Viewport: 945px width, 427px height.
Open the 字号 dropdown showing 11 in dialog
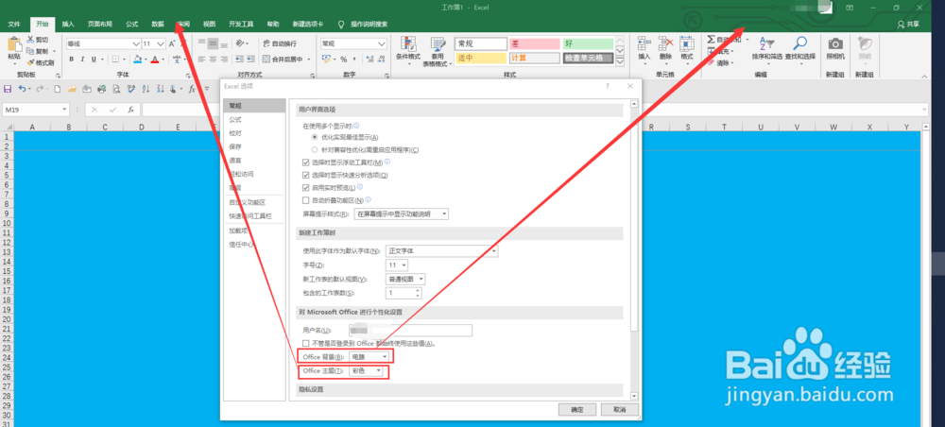(x=397, y=265)
